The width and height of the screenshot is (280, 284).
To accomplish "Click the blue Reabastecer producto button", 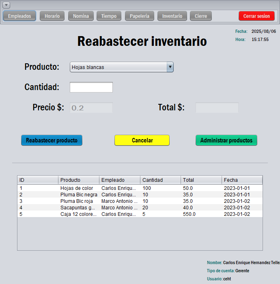I will (52, 140).
